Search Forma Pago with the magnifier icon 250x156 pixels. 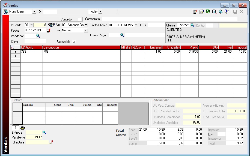click(x=122, y=35)
